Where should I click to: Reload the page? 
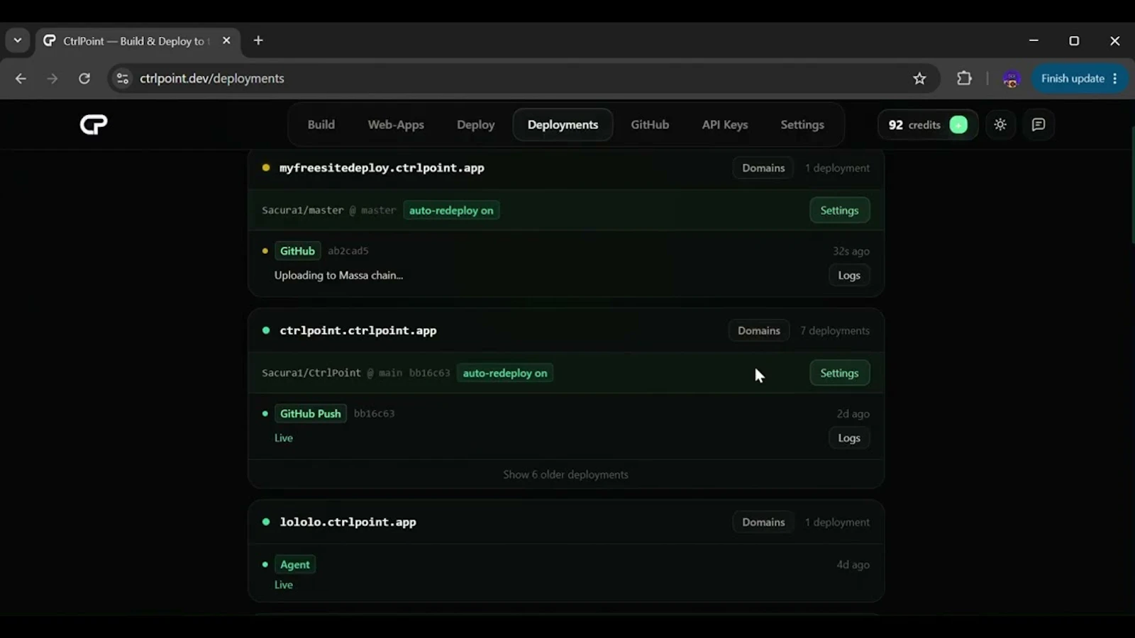(84, 79)
